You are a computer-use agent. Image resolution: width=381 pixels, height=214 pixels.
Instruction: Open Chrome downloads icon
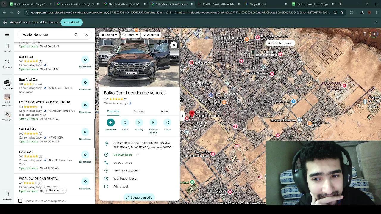tap(362, 12)
